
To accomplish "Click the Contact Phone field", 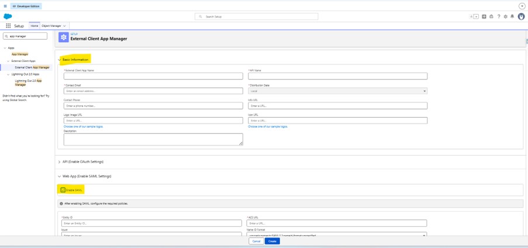I will [153, 106].
